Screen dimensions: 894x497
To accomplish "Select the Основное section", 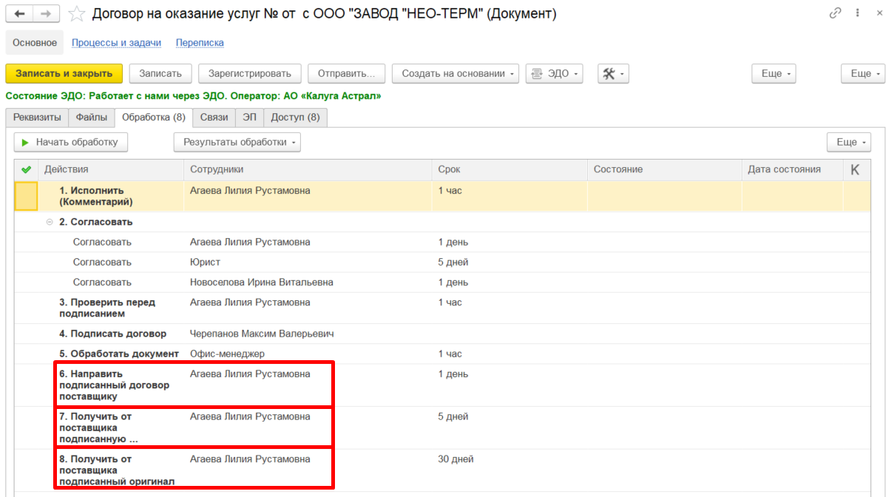I will [x=35, y=43].
